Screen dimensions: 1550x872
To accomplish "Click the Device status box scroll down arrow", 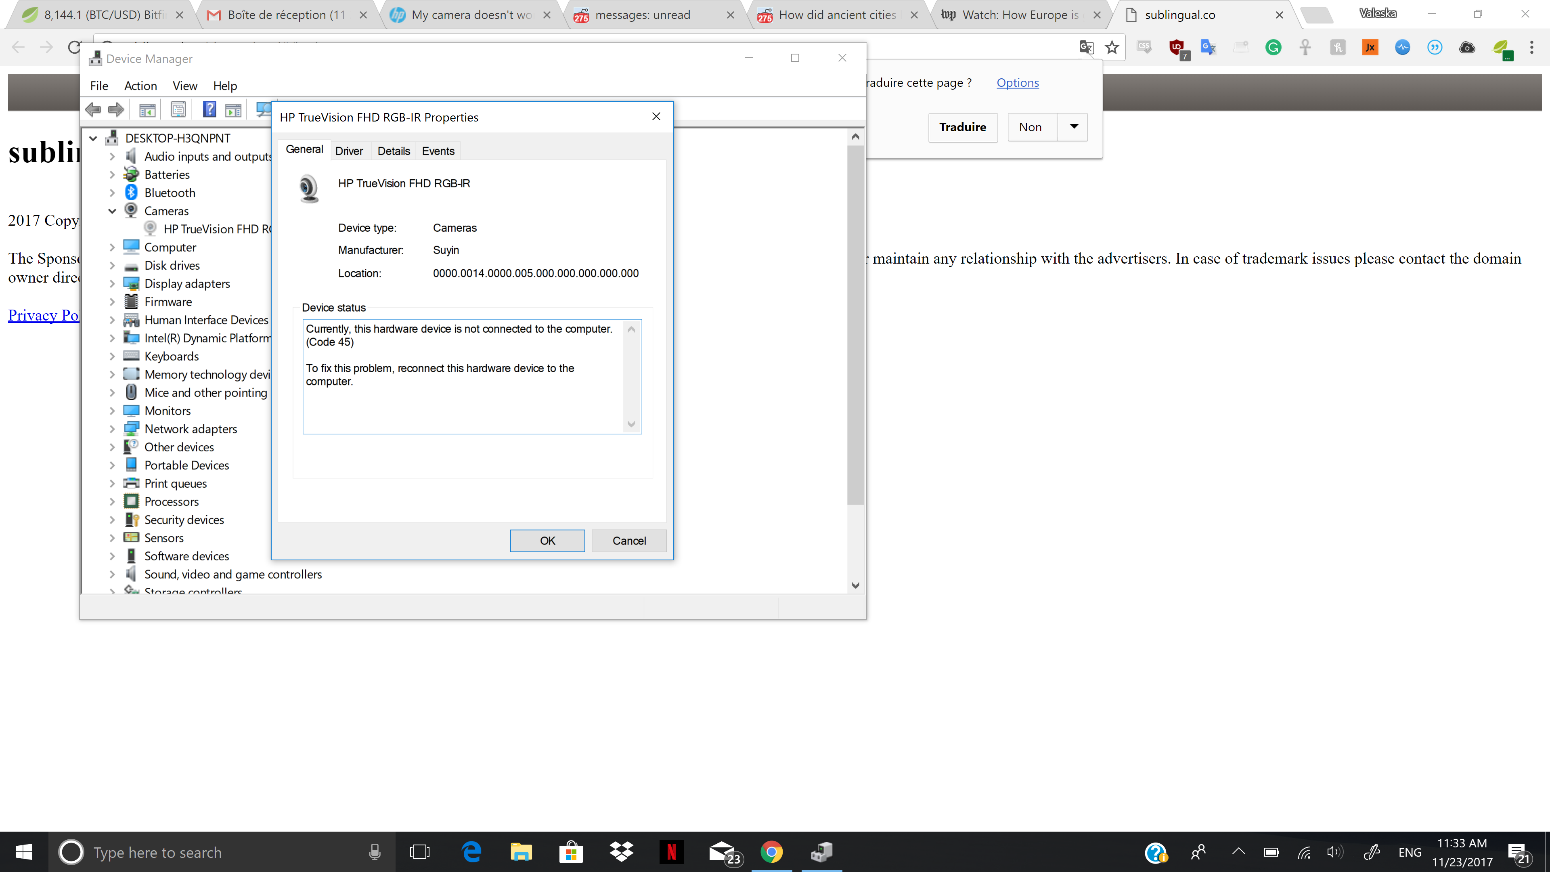I will [631, 424].
